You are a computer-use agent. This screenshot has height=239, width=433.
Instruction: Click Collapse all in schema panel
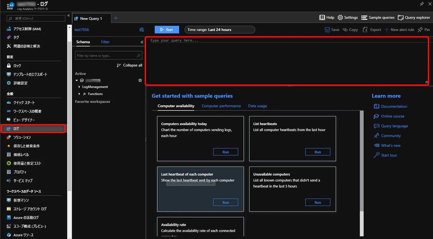click(130, 65)
